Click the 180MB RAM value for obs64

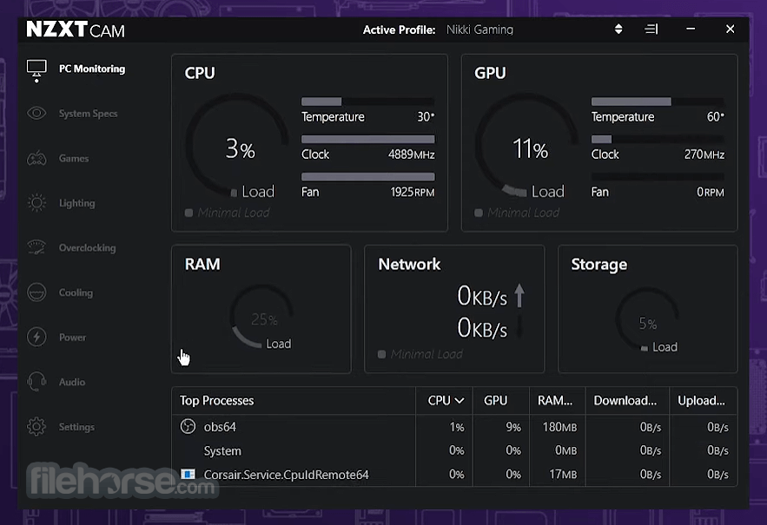pos(559,427)
